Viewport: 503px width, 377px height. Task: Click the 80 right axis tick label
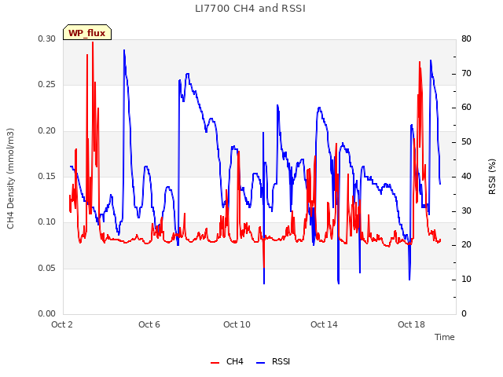(466, 38)
